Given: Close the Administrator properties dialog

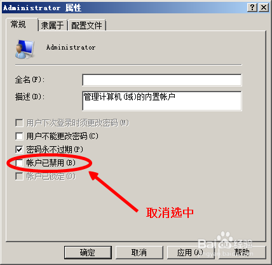Looking at the screenshot, I should pyautogui.click(x=264, y=8).
